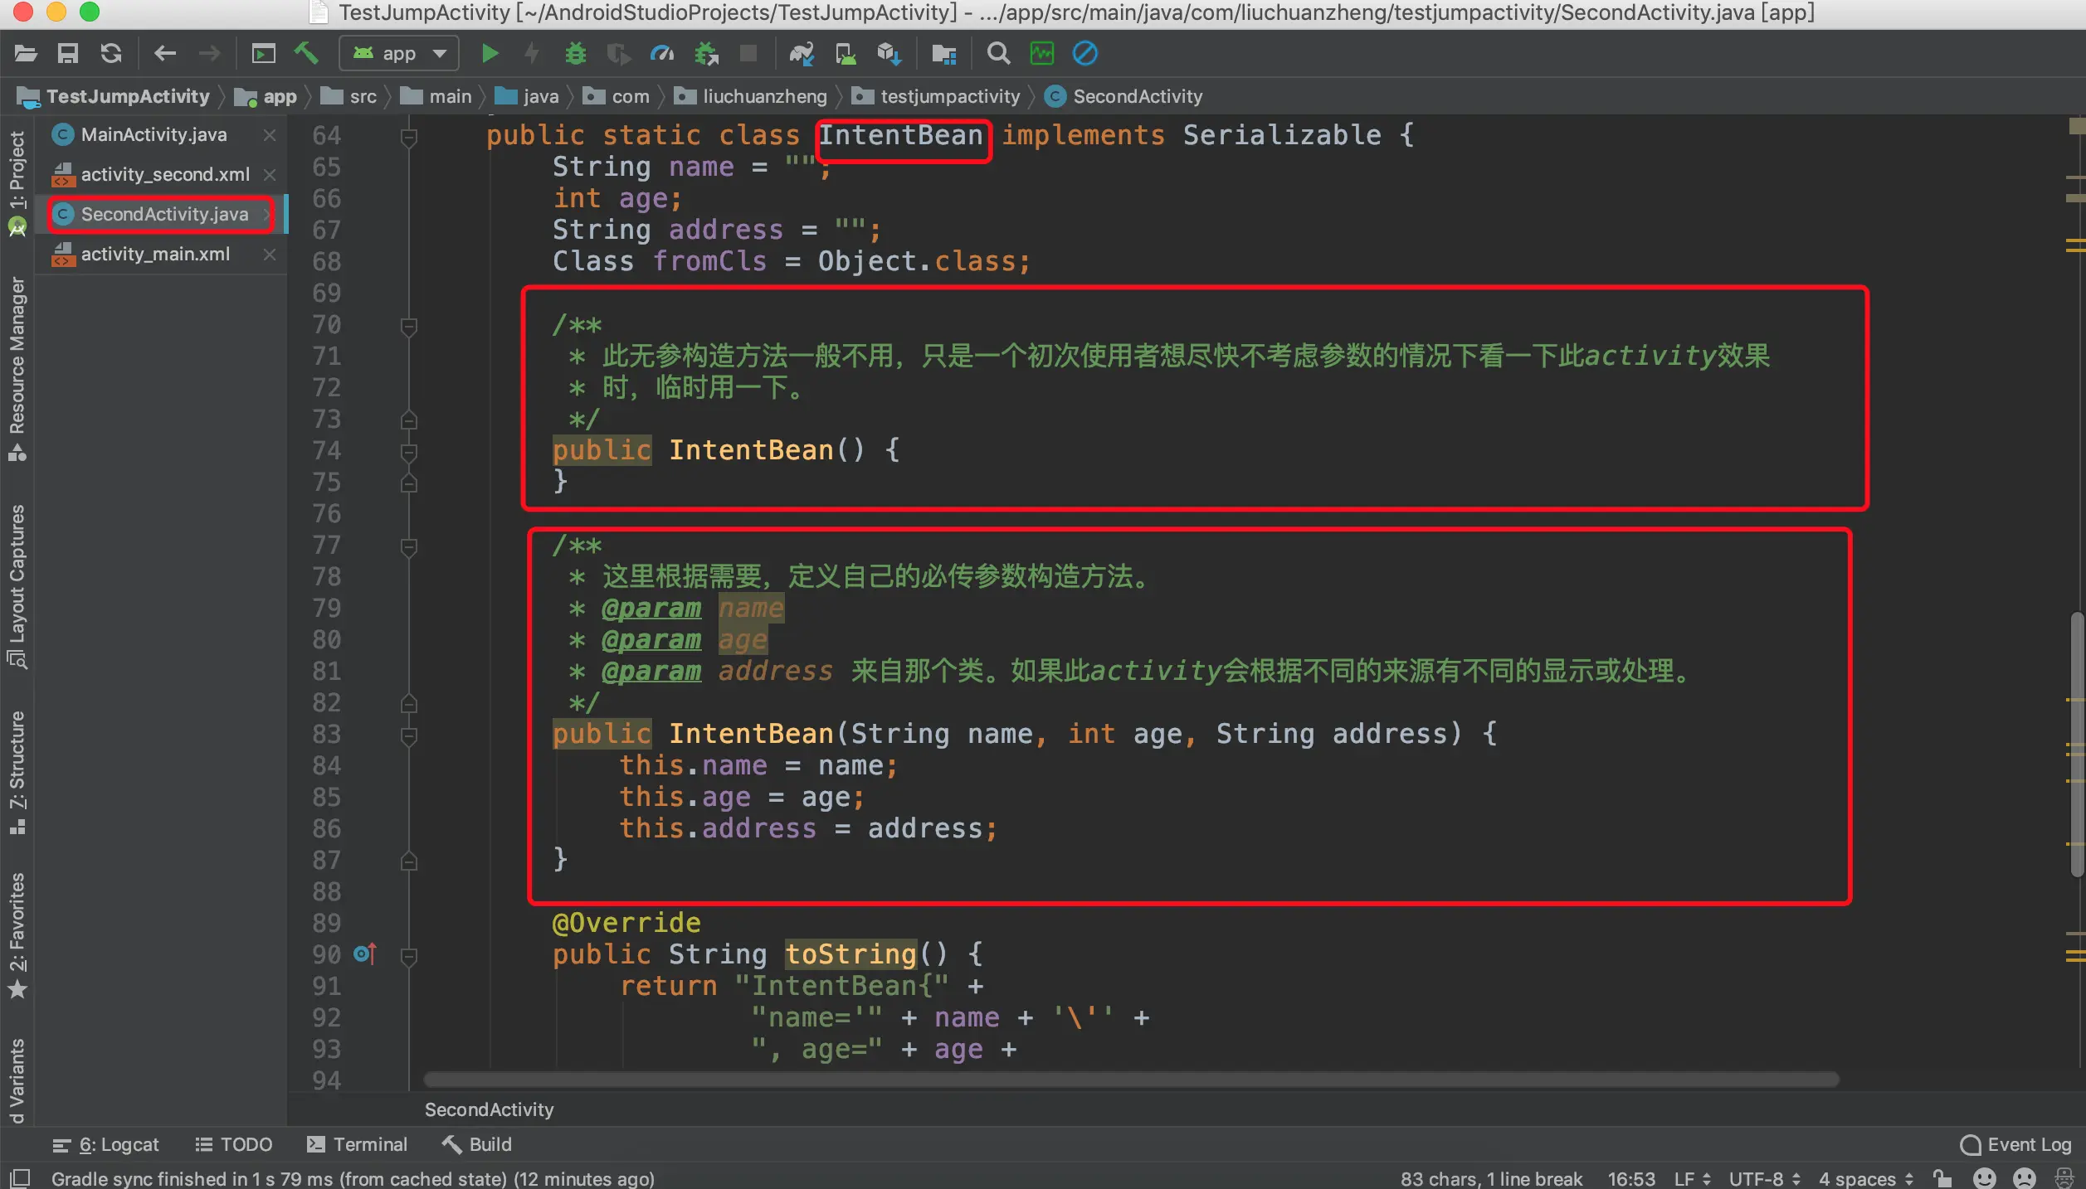
Task: Toggle code folding at line 83
Action: click(408, 735)
